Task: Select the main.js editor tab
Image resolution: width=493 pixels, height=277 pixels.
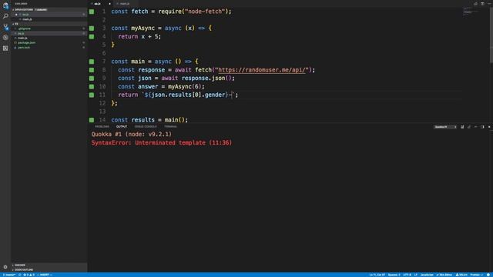Action: pos(125,4)
